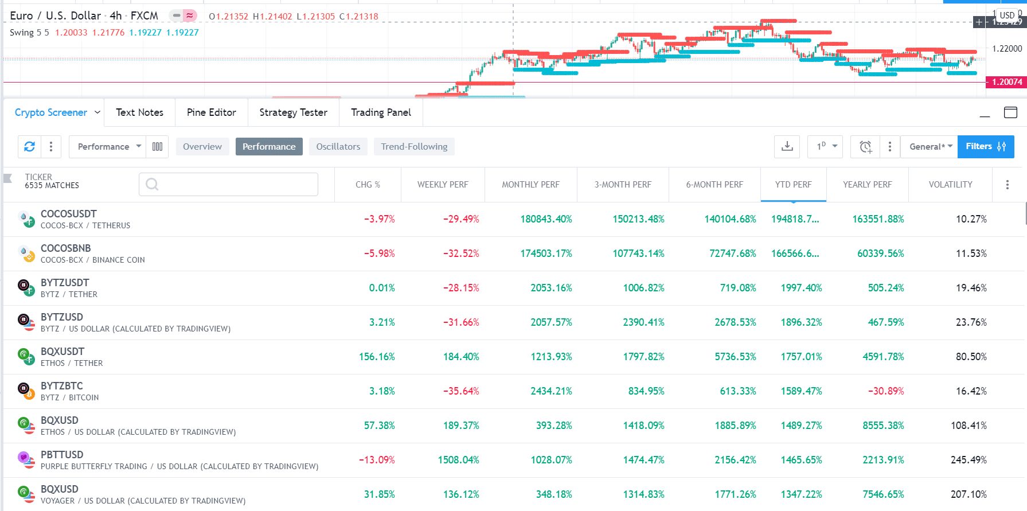Viewport: 1027px width, 511px height.
Task: Sort by 6-Month Perf column
Action: point(714,185)
